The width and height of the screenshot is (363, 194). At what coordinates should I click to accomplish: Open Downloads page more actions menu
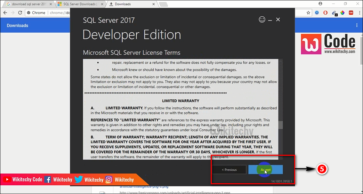point(356,25)
